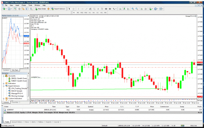
Task: Select the MACD Sample expert advisor
Action: (17, 91)
